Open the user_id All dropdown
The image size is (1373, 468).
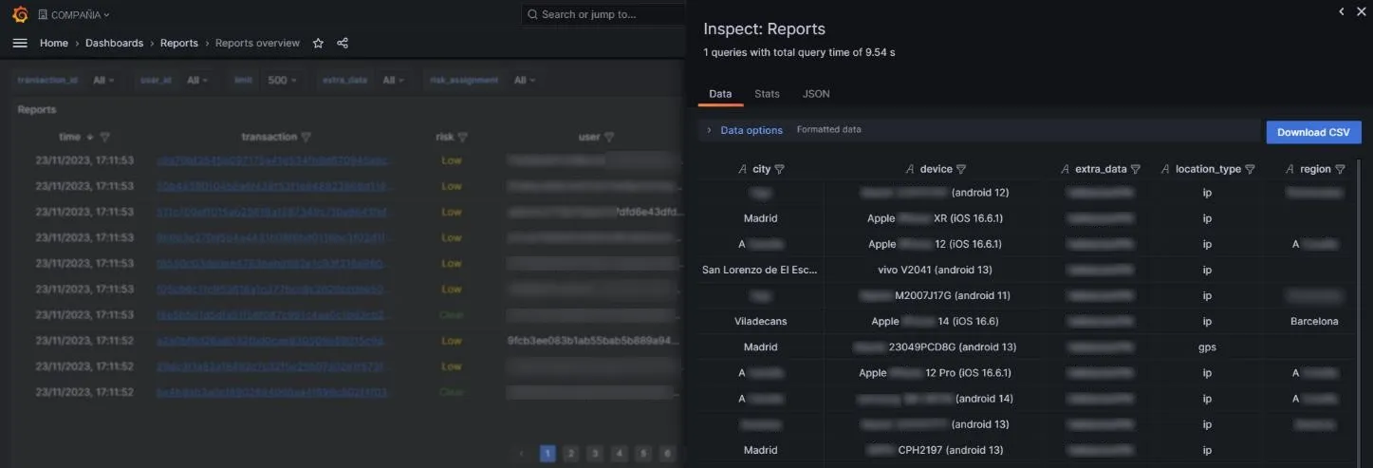pyautogui.click(x=198, y=81)
